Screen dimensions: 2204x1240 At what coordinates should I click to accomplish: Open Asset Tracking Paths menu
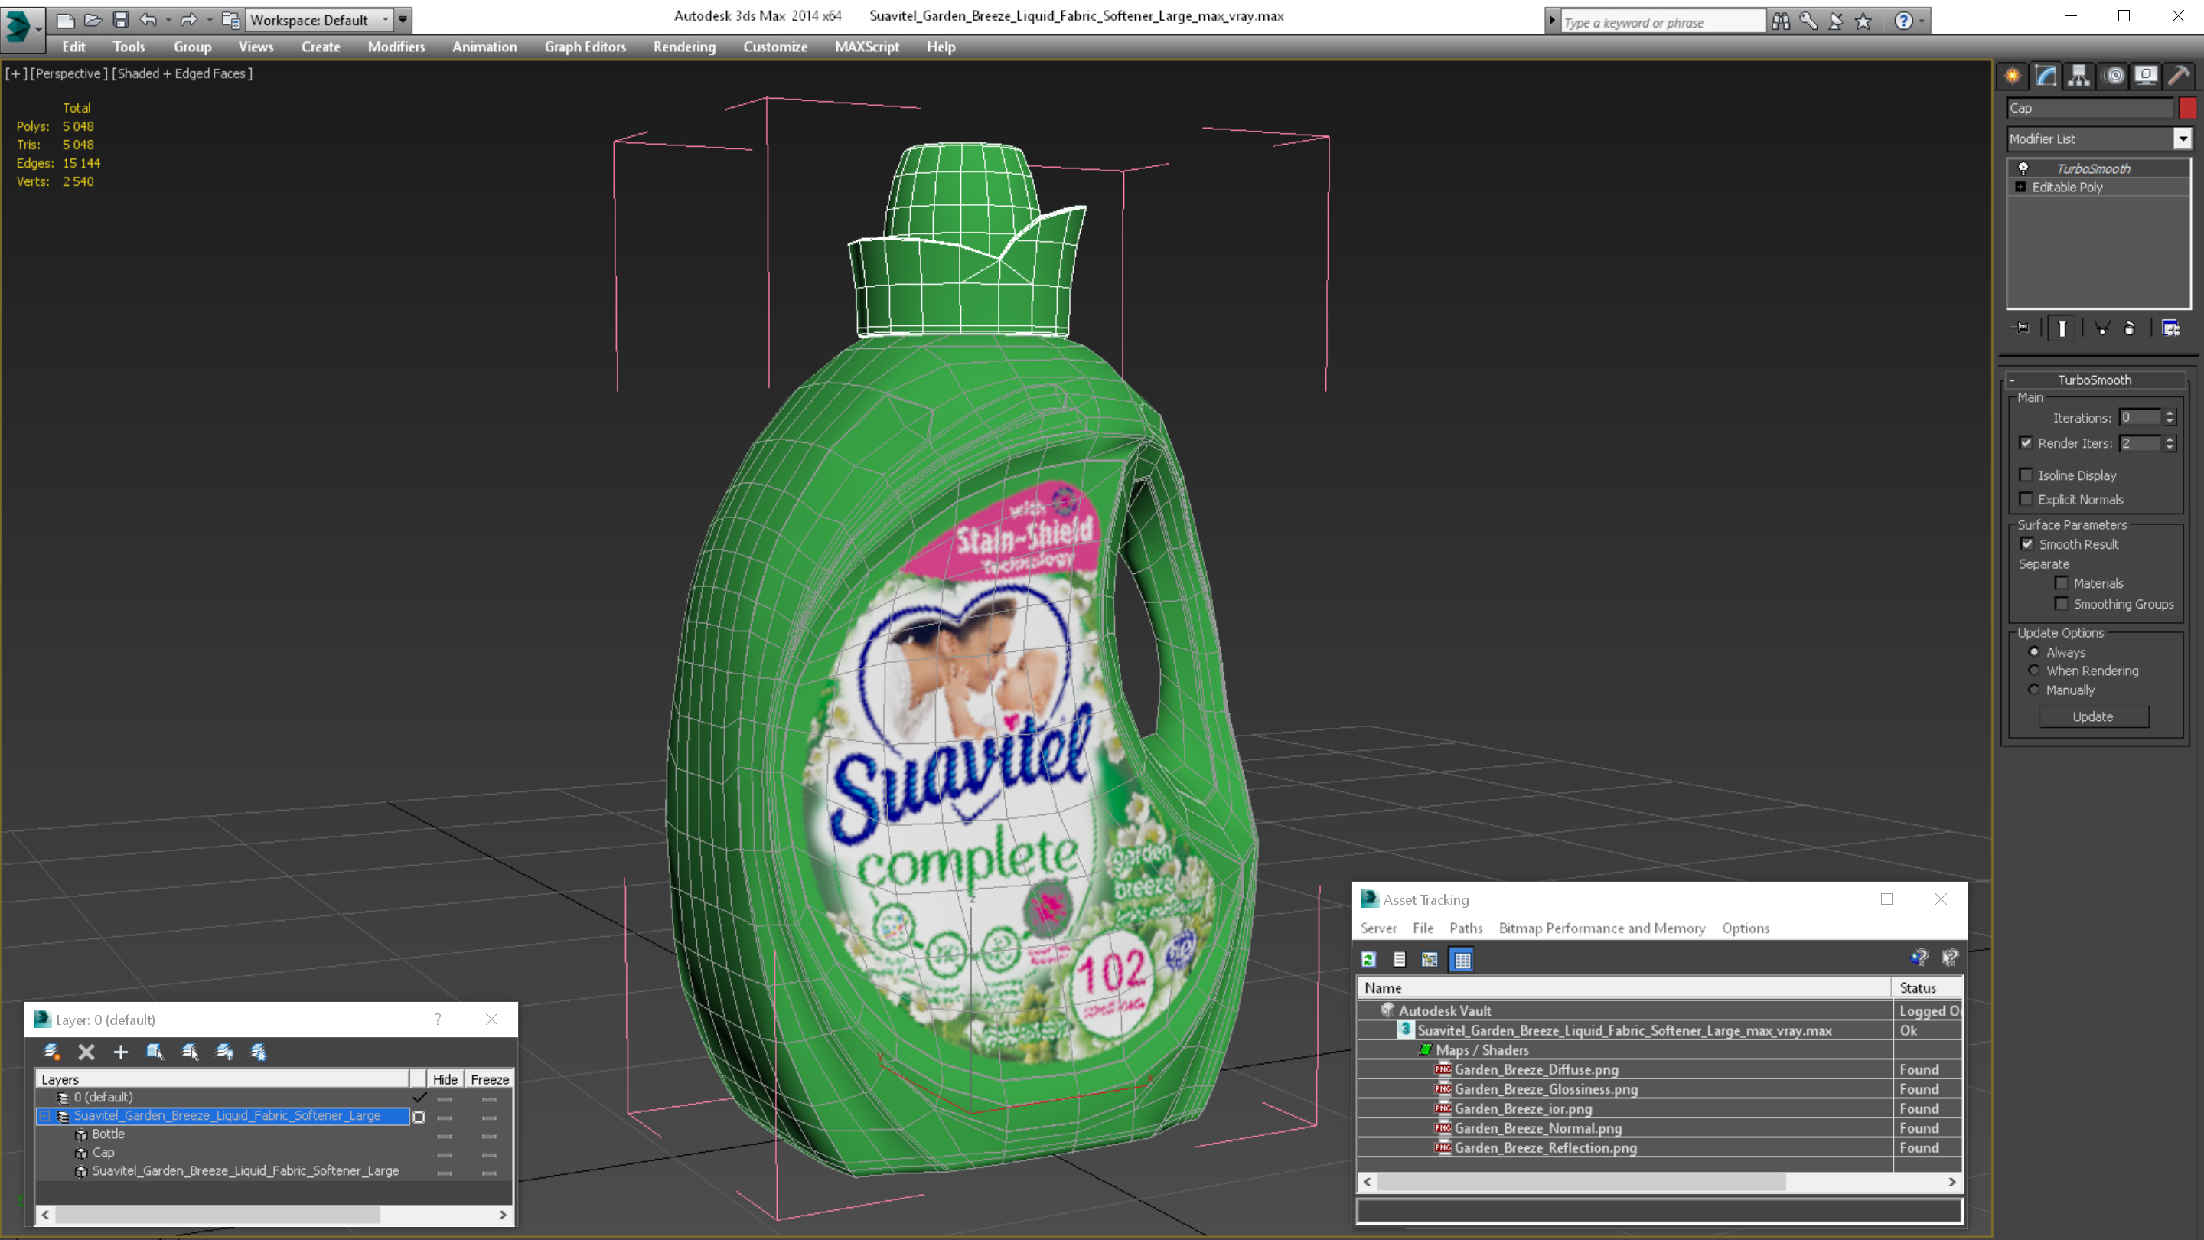[x=1466, y=928]
